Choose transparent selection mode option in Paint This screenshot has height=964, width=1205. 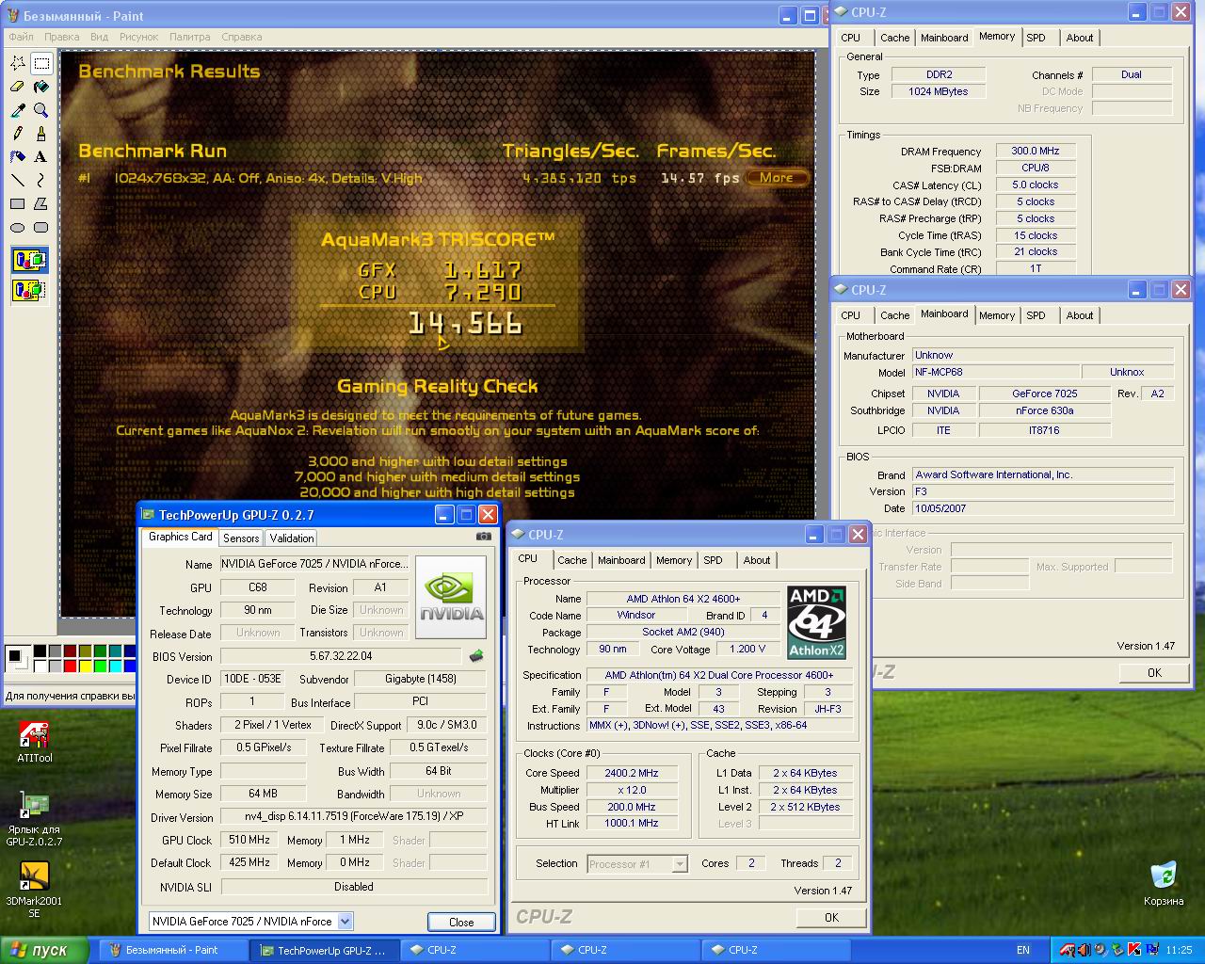tap(30, 289)
